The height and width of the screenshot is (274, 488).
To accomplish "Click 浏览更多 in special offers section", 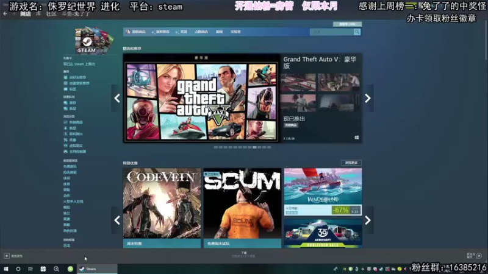I will (351, 163).
